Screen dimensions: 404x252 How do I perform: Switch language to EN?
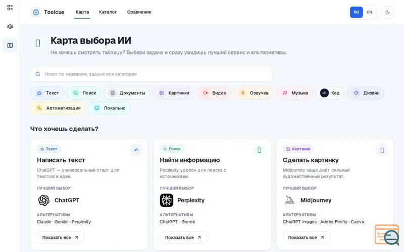coord(370,12)
